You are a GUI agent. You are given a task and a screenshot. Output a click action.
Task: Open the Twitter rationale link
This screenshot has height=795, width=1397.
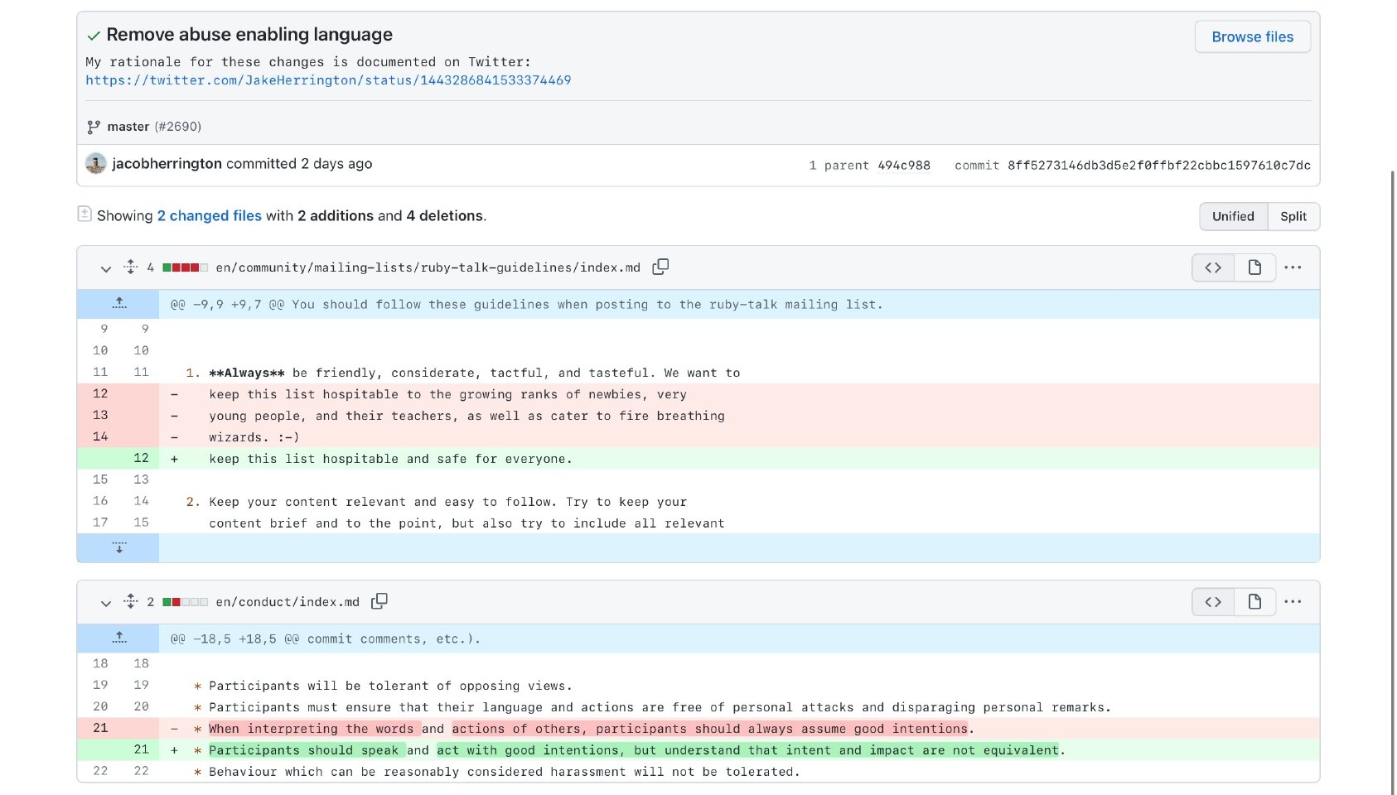tap(328, 80)
